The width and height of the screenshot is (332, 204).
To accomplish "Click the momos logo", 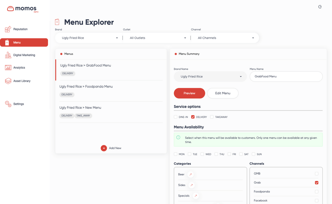I will pyautogui.click(x=23, y=9).
